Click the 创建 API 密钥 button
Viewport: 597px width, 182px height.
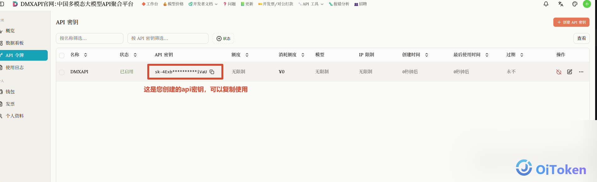(x=571, y=22)
